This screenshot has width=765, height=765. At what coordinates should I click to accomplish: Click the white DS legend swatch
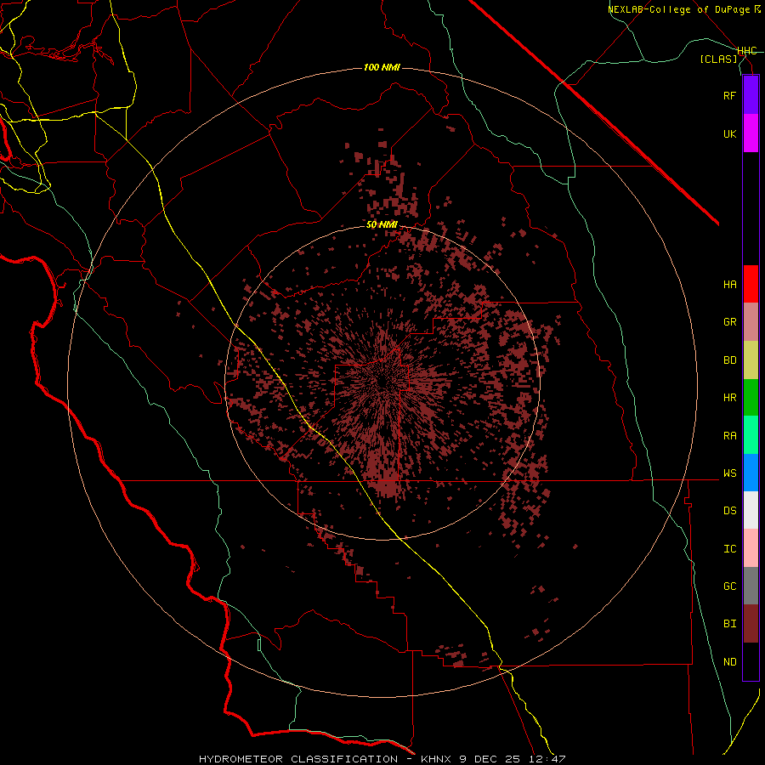(x=751, y=510)
